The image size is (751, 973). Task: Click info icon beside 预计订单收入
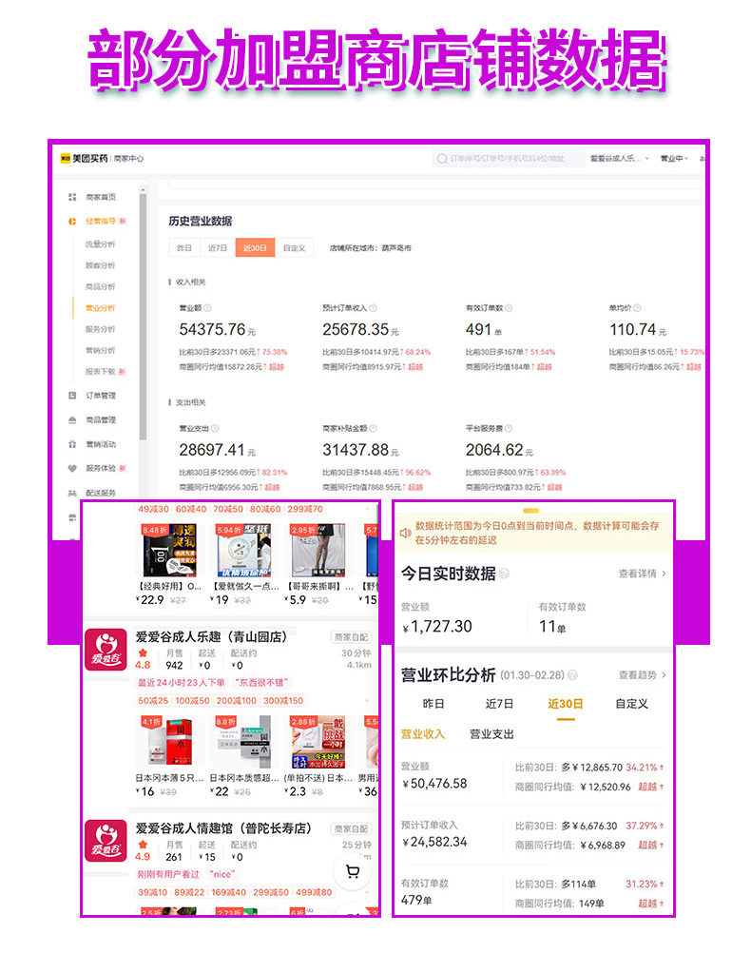point(373,308)
